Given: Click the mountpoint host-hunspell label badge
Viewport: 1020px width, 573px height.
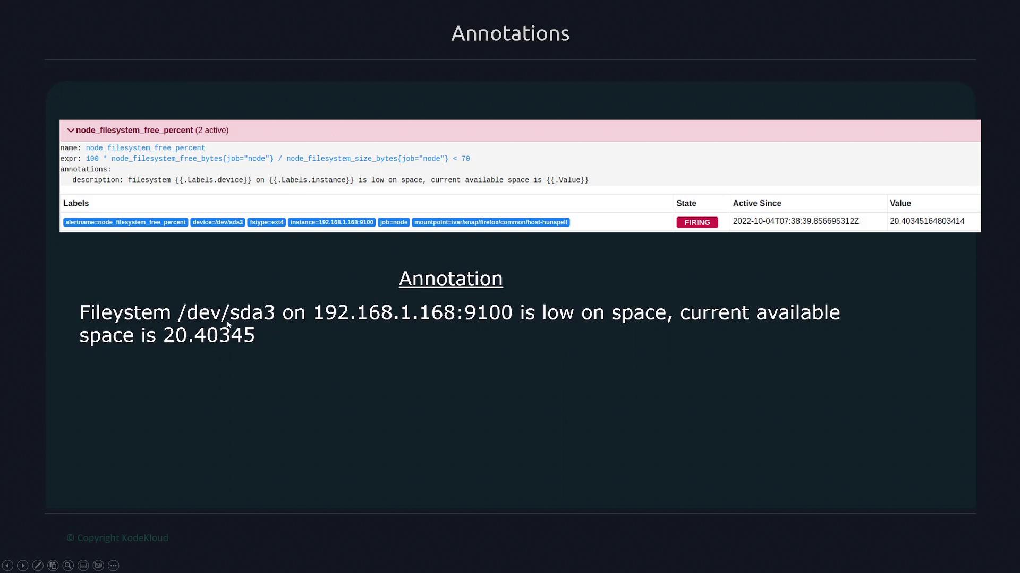Looking at the screenshot, I should [x=490, y=222].
